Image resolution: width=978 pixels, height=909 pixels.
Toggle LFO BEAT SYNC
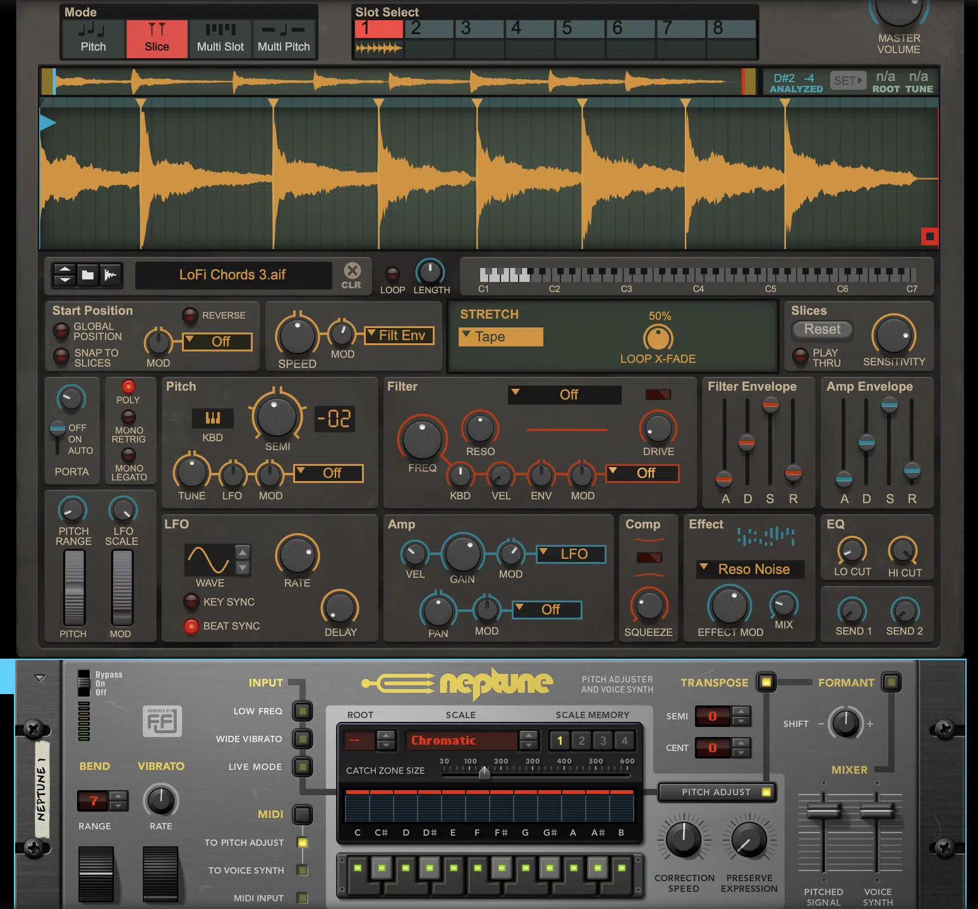coord(191,626)
